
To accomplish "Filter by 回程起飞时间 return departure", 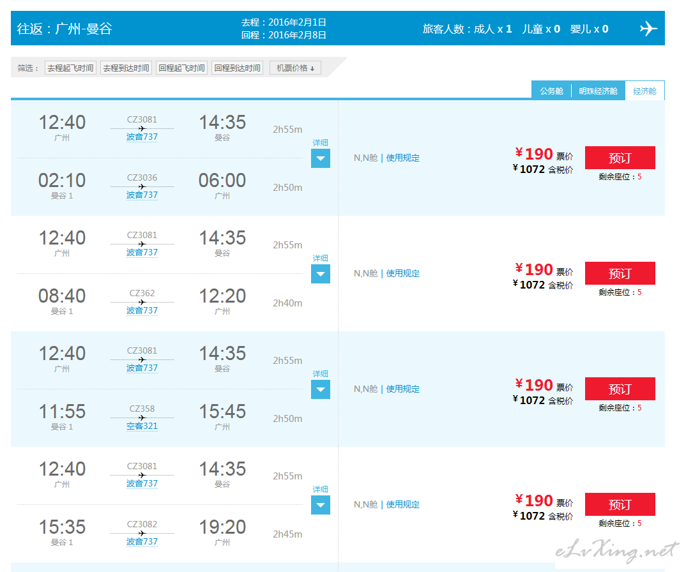I will 181,68.
